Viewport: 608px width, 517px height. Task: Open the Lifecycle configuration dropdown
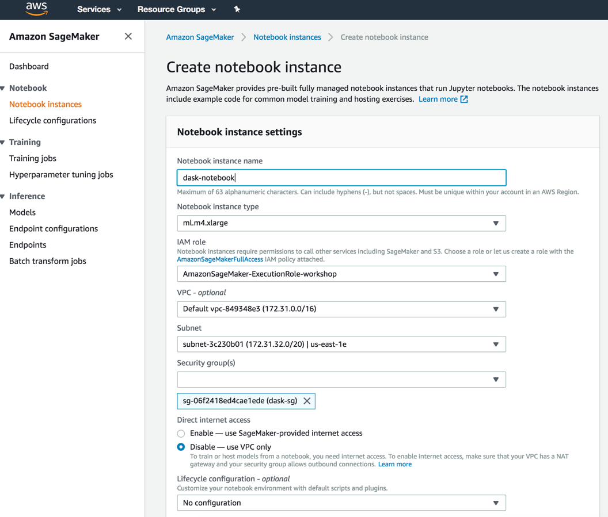341,503
